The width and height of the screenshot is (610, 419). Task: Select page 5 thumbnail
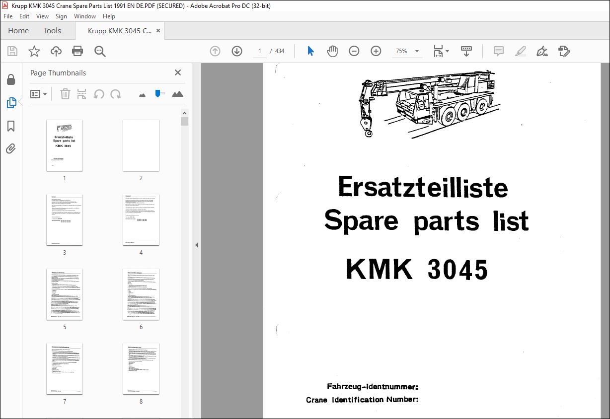point(65,294)
